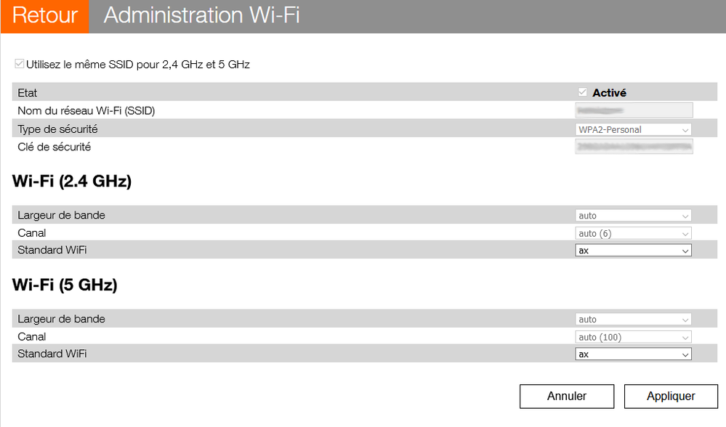The image size is (726, 427).
Task: Uncheck same SSID for 2.4 GHz and 5 GHz
Action: coord(19,63)
